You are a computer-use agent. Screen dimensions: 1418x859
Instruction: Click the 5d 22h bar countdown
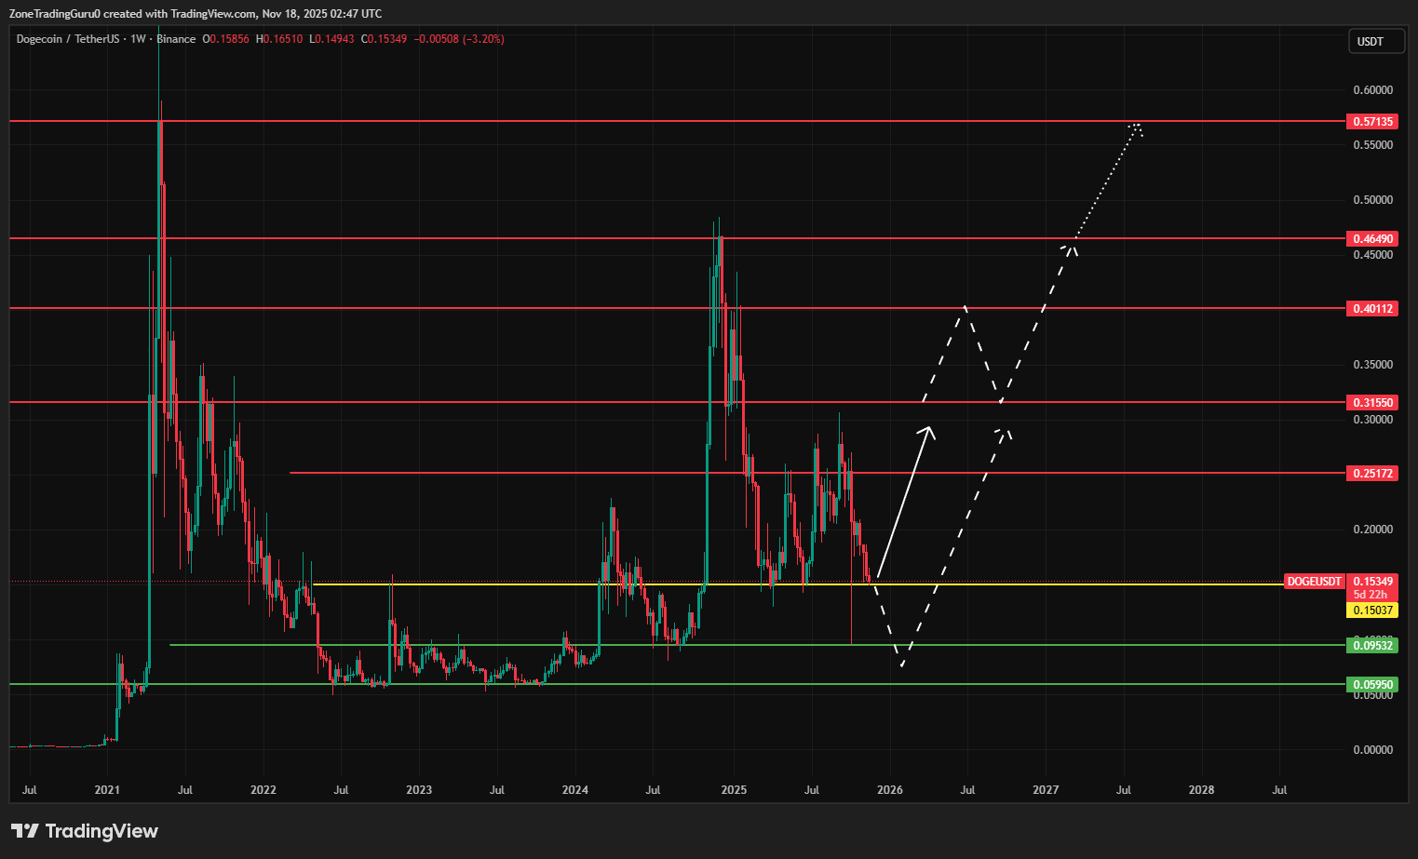[1369, 594]
